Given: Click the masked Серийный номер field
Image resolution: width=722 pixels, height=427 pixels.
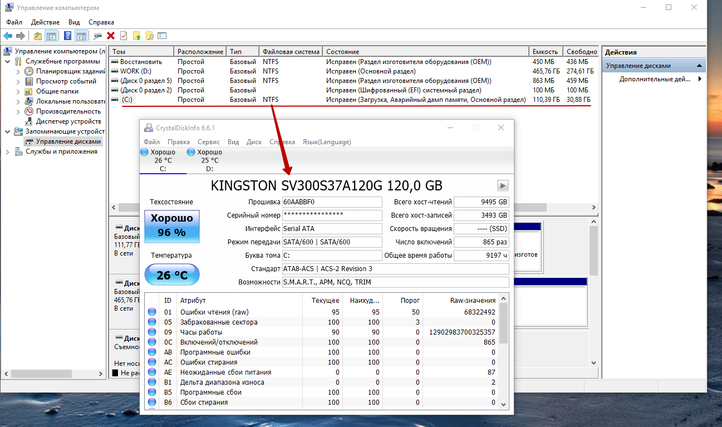Looking at the screenshot, I should 332,215.
